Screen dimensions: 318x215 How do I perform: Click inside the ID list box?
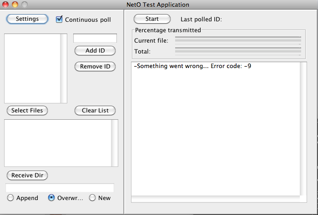coord(32,68)
